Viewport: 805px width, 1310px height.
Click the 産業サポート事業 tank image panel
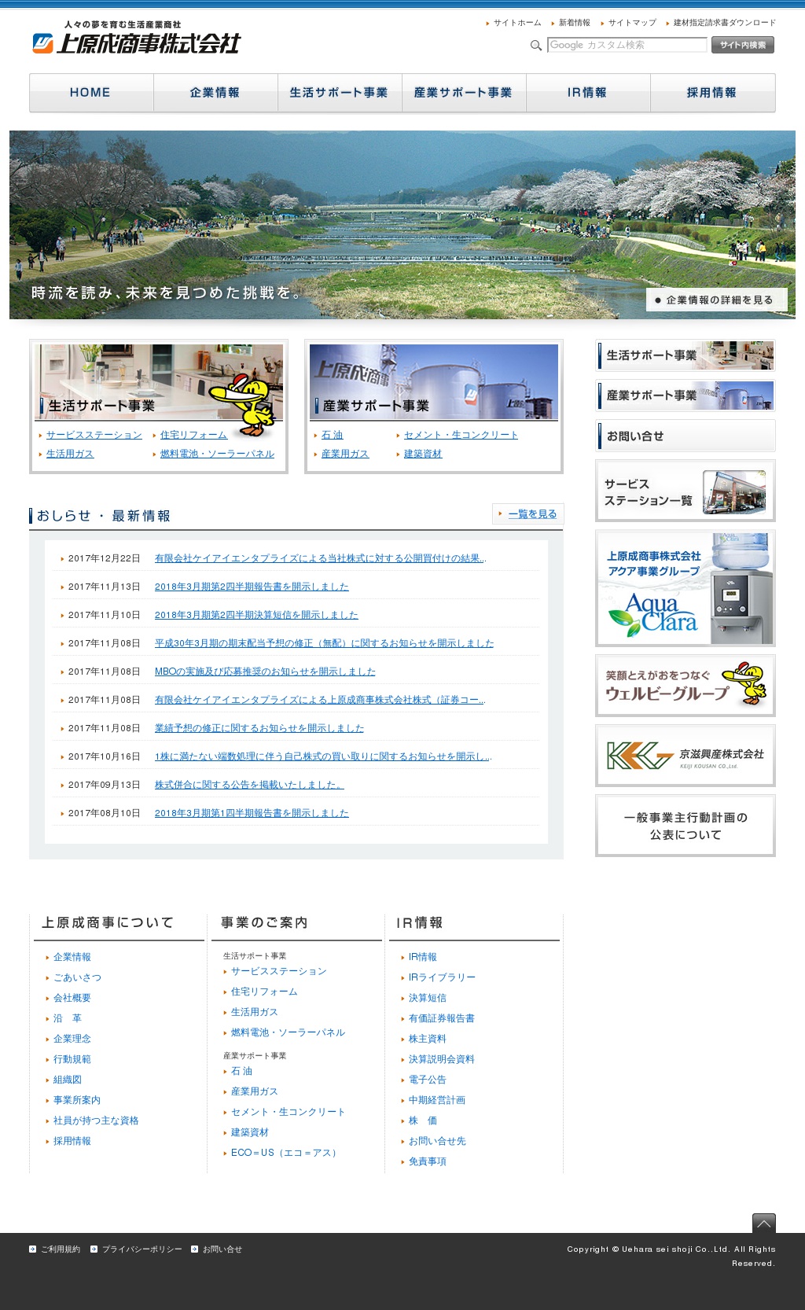[433, 382]
